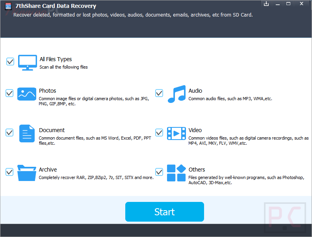312x237 pixels.
Task: Click the 'Document' heading text
Action: 52,130
